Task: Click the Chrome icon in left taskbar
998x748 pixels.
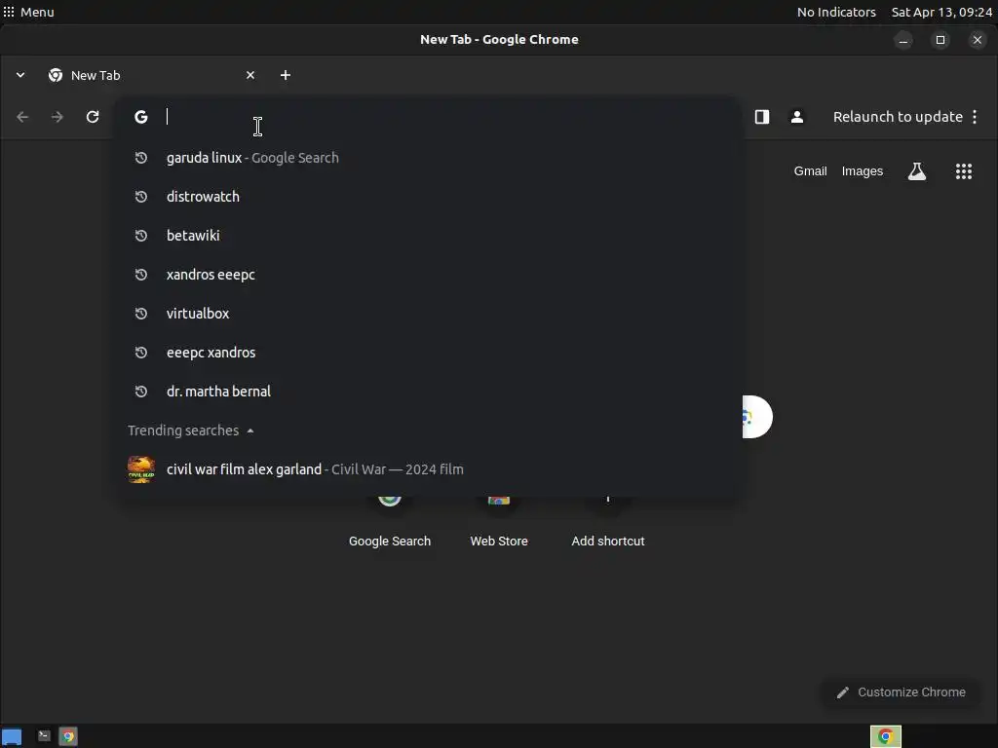Action: pos(68,736)
